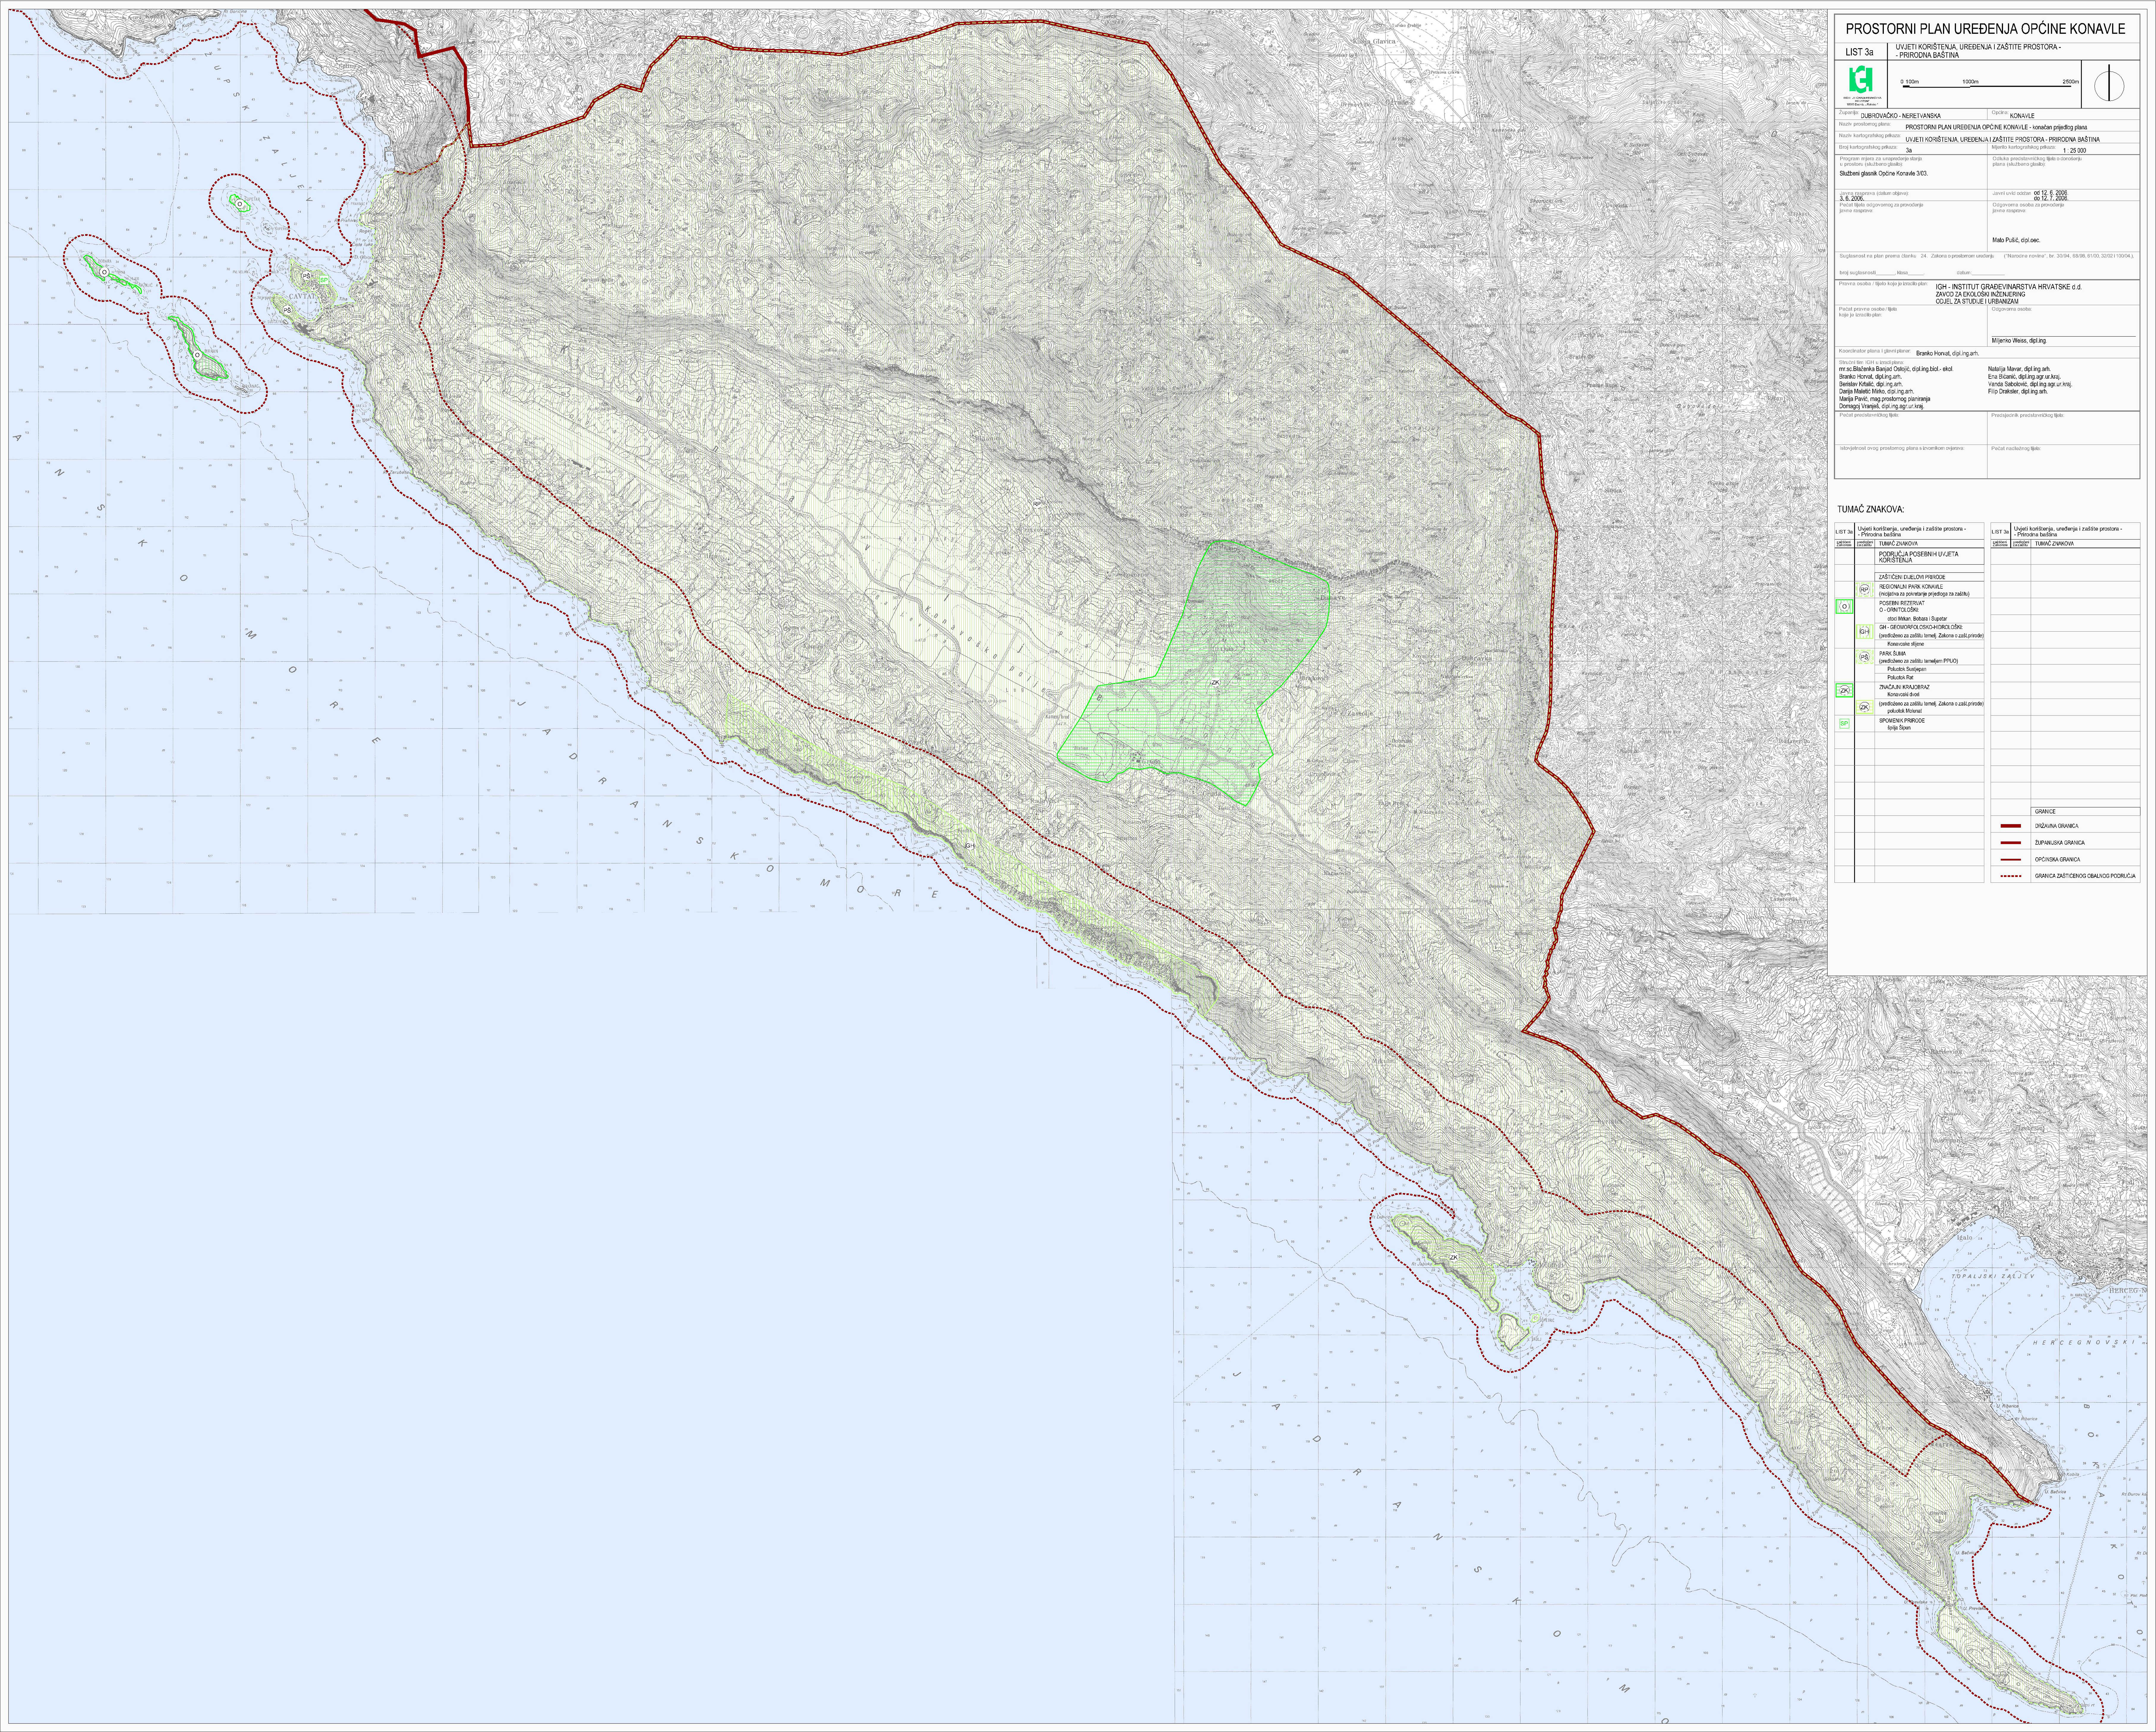Click team member 'Natalija Mavar, dipl.ing.arh.'
The height and width of the screenshot is (1732, 2156).
pyautogui.click(x=2019, y=369)
